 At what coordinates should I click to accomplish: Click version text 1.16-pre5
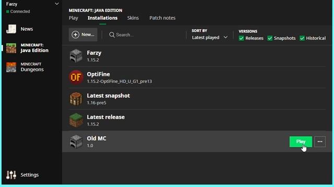(97, 103)
